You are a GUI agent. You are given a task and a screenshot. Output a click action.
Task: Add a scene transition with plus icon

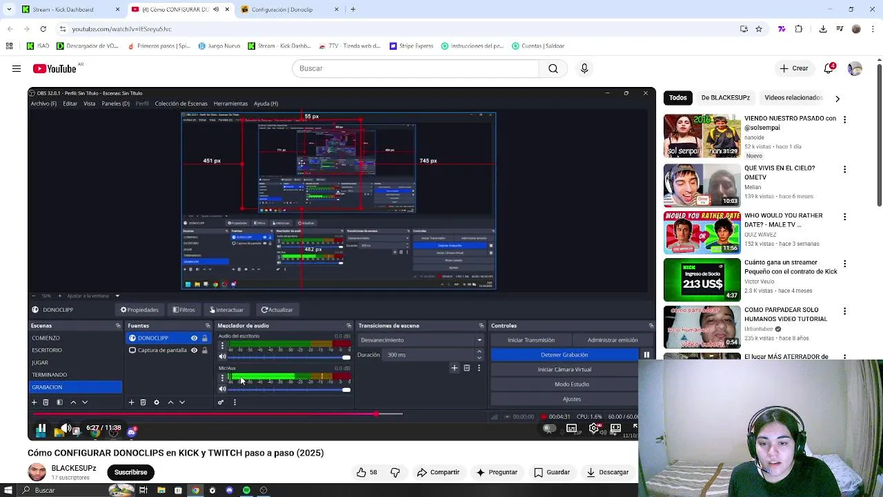[x=454, y=369]
